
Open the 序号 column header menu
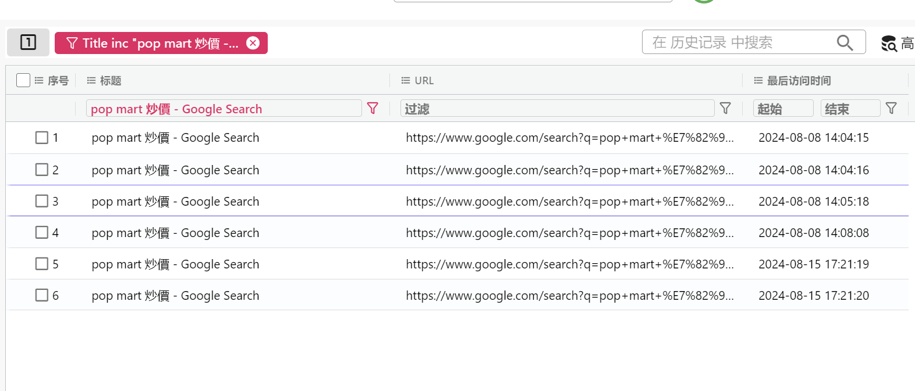pos(39,81)
